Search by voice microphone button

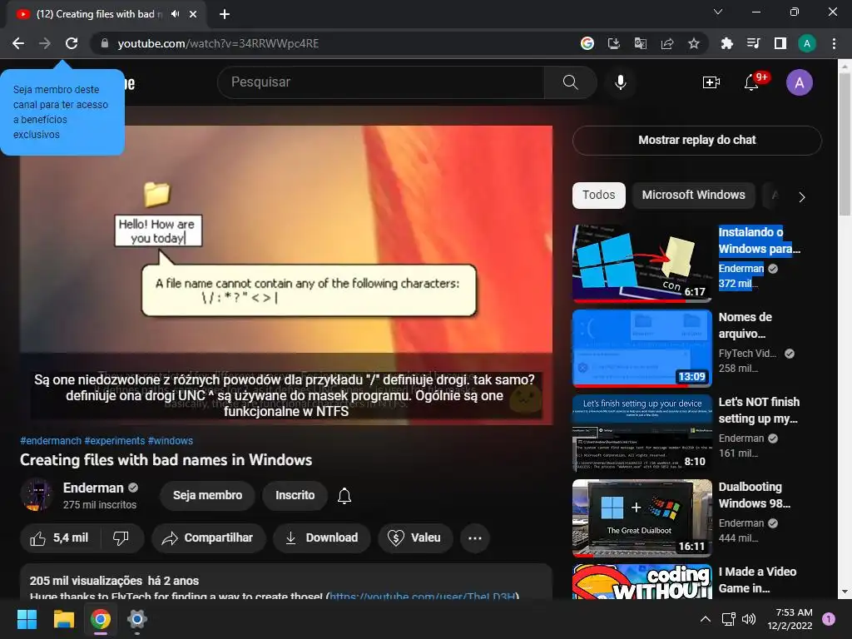coord(620,82)
